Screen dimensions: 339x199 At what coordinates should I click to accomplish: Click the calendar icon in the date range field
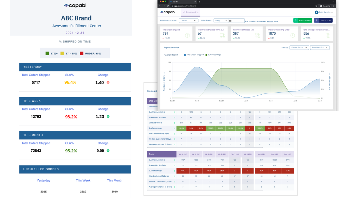(x=230, y=21)
